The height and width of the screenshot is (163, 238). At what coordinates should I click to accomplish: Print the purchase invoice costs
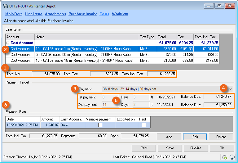pyautogui.click(x=144, y=148)
